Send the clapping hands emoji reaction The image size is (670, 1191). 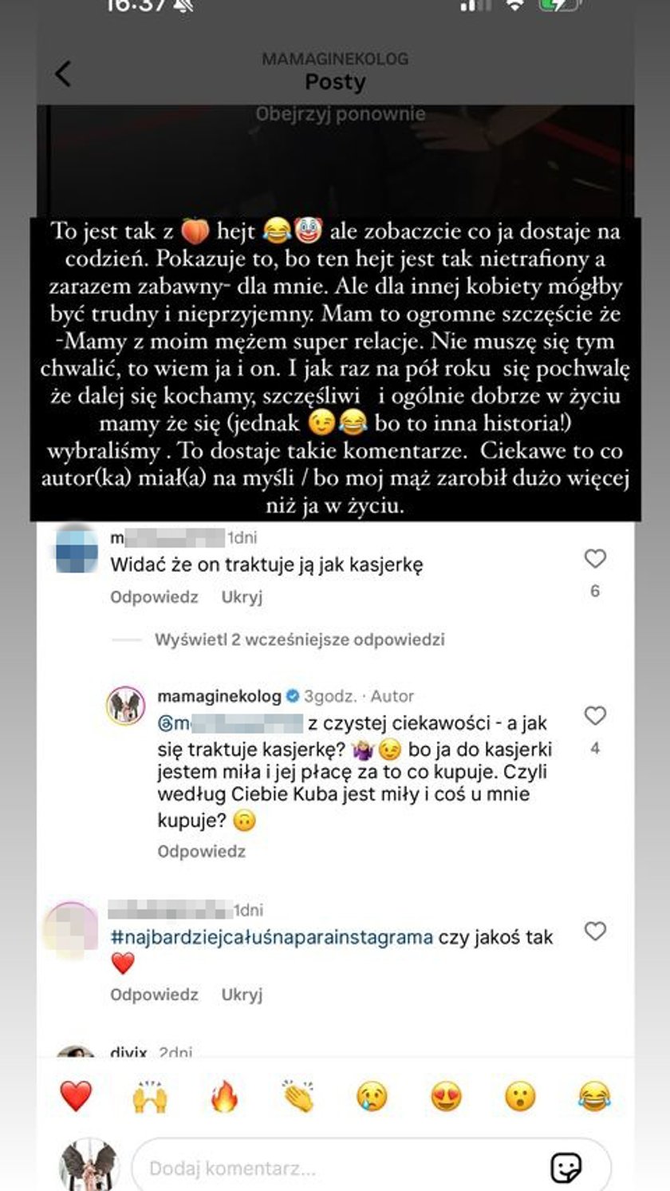coord(298,1096)
